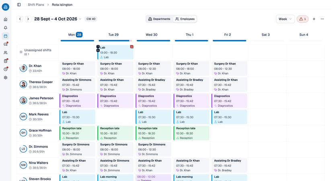Open Dr. Simmons' Wednesday surgery shift
This screenshot has height=181, width=333.
pyautogui.click(x=153, y=149)
